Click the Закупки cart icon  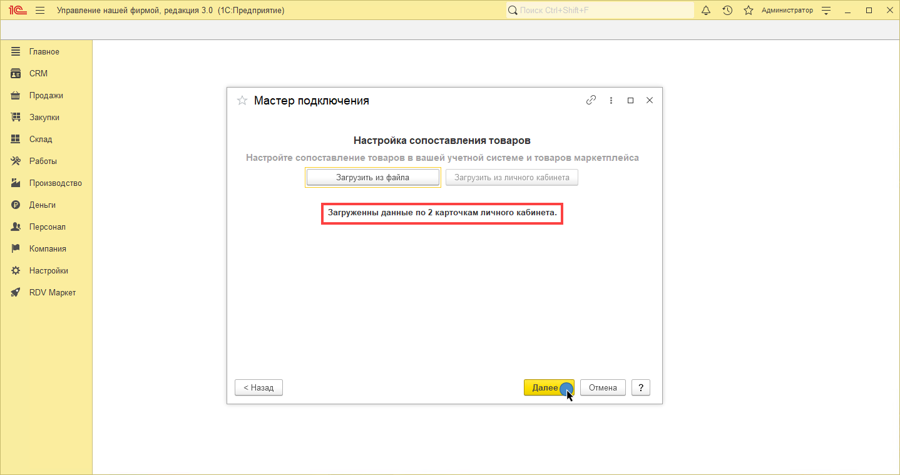point(16,118)
